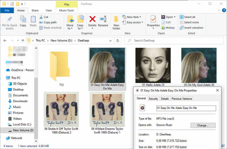The image size is (227, 149).
Task: Click the Change... button in Properties
Action: 203,125
